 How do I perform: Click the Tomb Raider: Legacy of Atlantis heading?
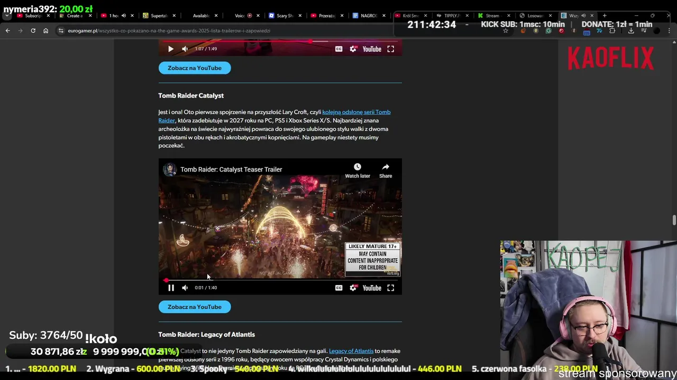click(x=206, y=335)
